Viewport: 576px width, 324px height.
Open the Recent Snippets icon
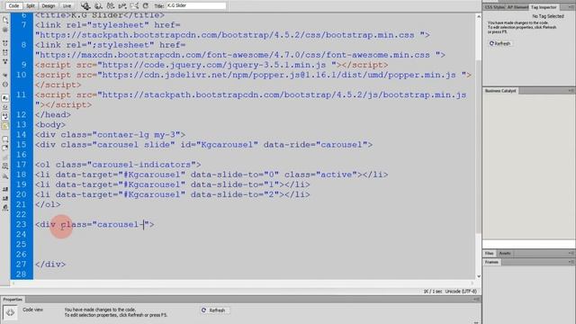[x=5, y=166]
